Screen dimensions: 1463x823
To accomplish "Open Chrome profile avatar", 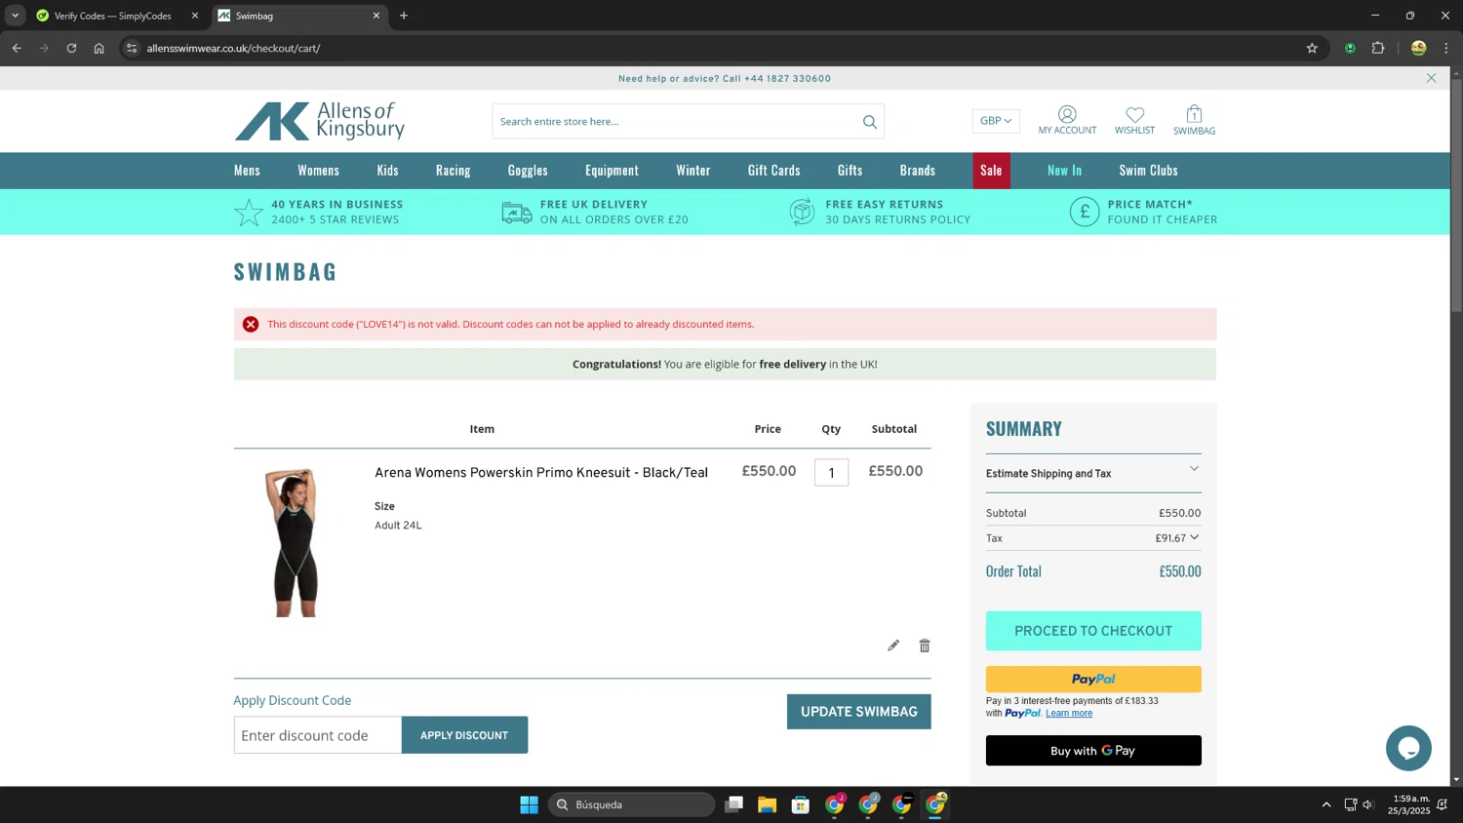I will point(1418,48).
